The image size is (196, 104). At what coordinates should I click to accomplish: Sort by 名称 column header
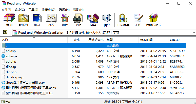click(34, 40)
